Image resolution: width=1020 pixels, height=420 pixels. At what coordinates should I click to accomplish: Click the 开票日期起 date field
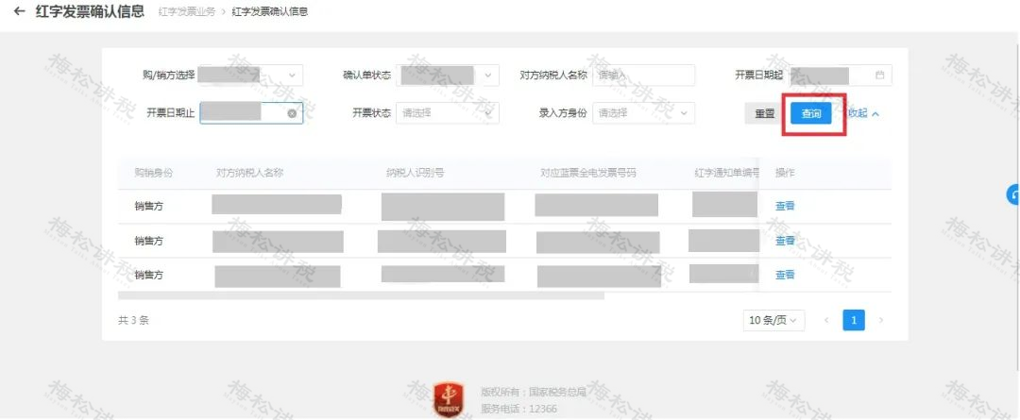841,76
